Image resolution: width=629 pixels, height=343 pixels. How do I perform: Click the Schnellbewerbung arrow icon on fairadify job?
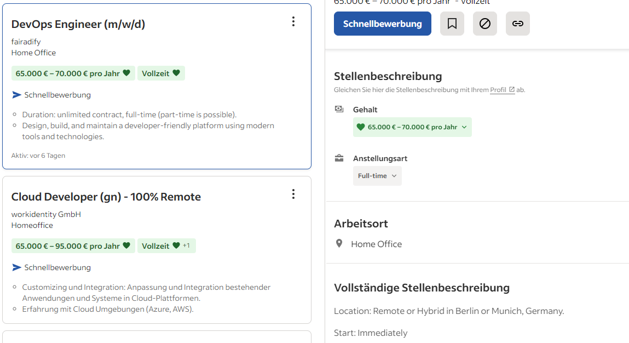16,95
